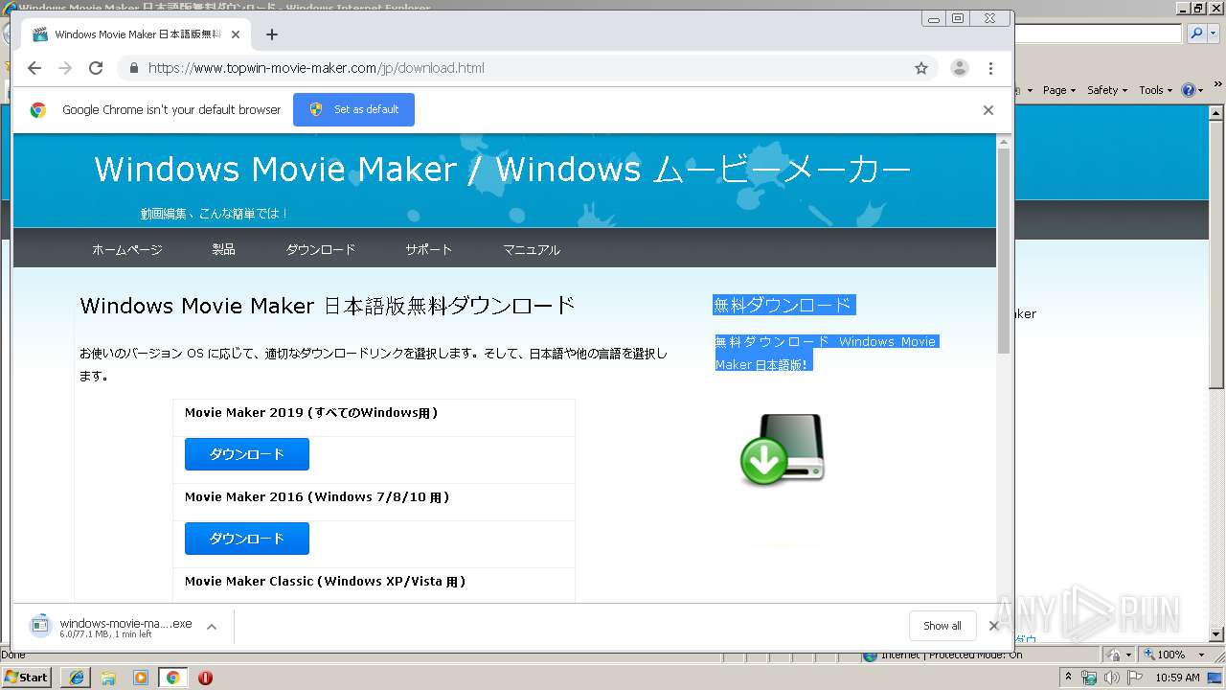Viewport: 1226px width, 690px height.
Task: Open Tools menu in Internet Explorer
Action: 1155,90
